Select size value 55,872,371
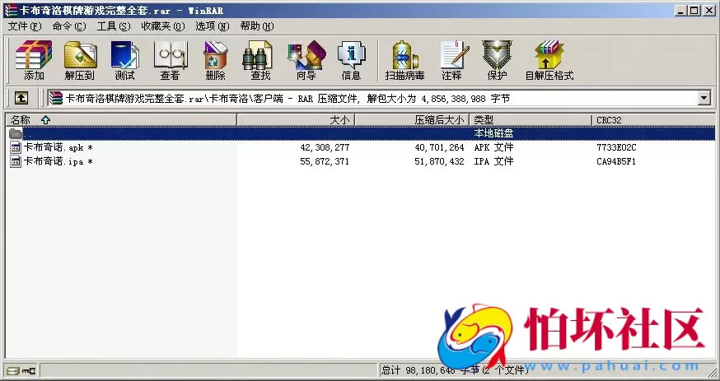The image size is (720, 381). (x=325, y=161)
